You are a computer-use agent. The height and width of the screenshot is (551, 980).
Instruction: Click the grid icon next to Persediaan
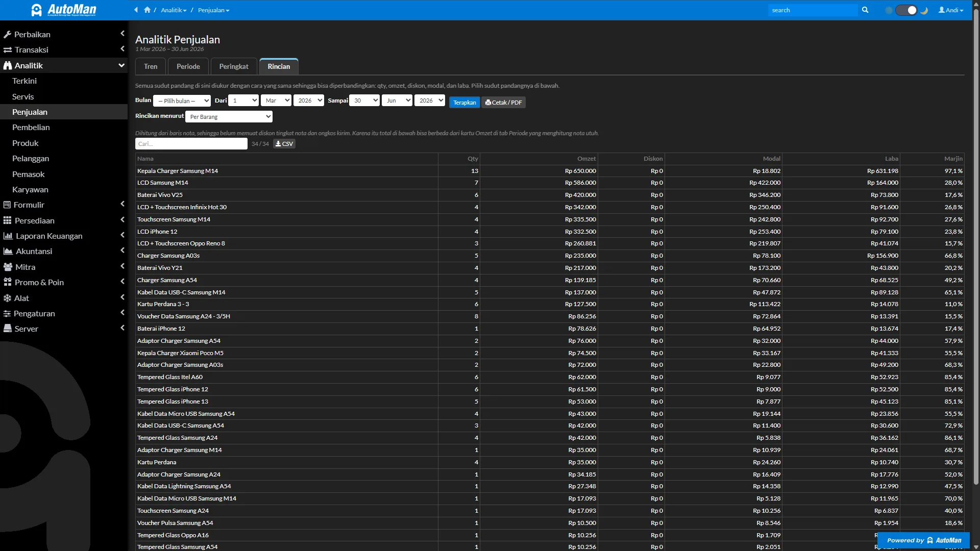[x=7, y=221]
